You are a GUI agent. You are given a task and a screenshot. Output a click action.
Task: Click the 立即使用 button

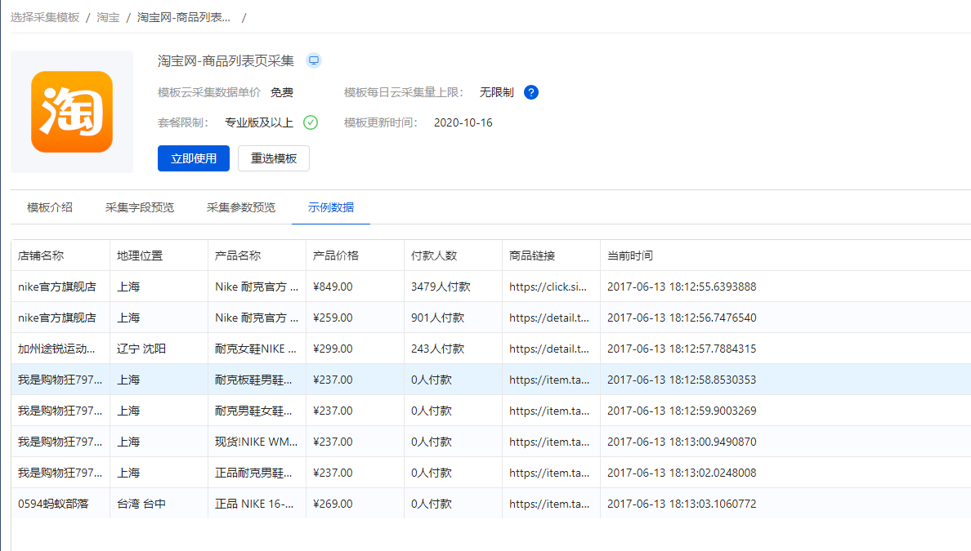[194, 158]
